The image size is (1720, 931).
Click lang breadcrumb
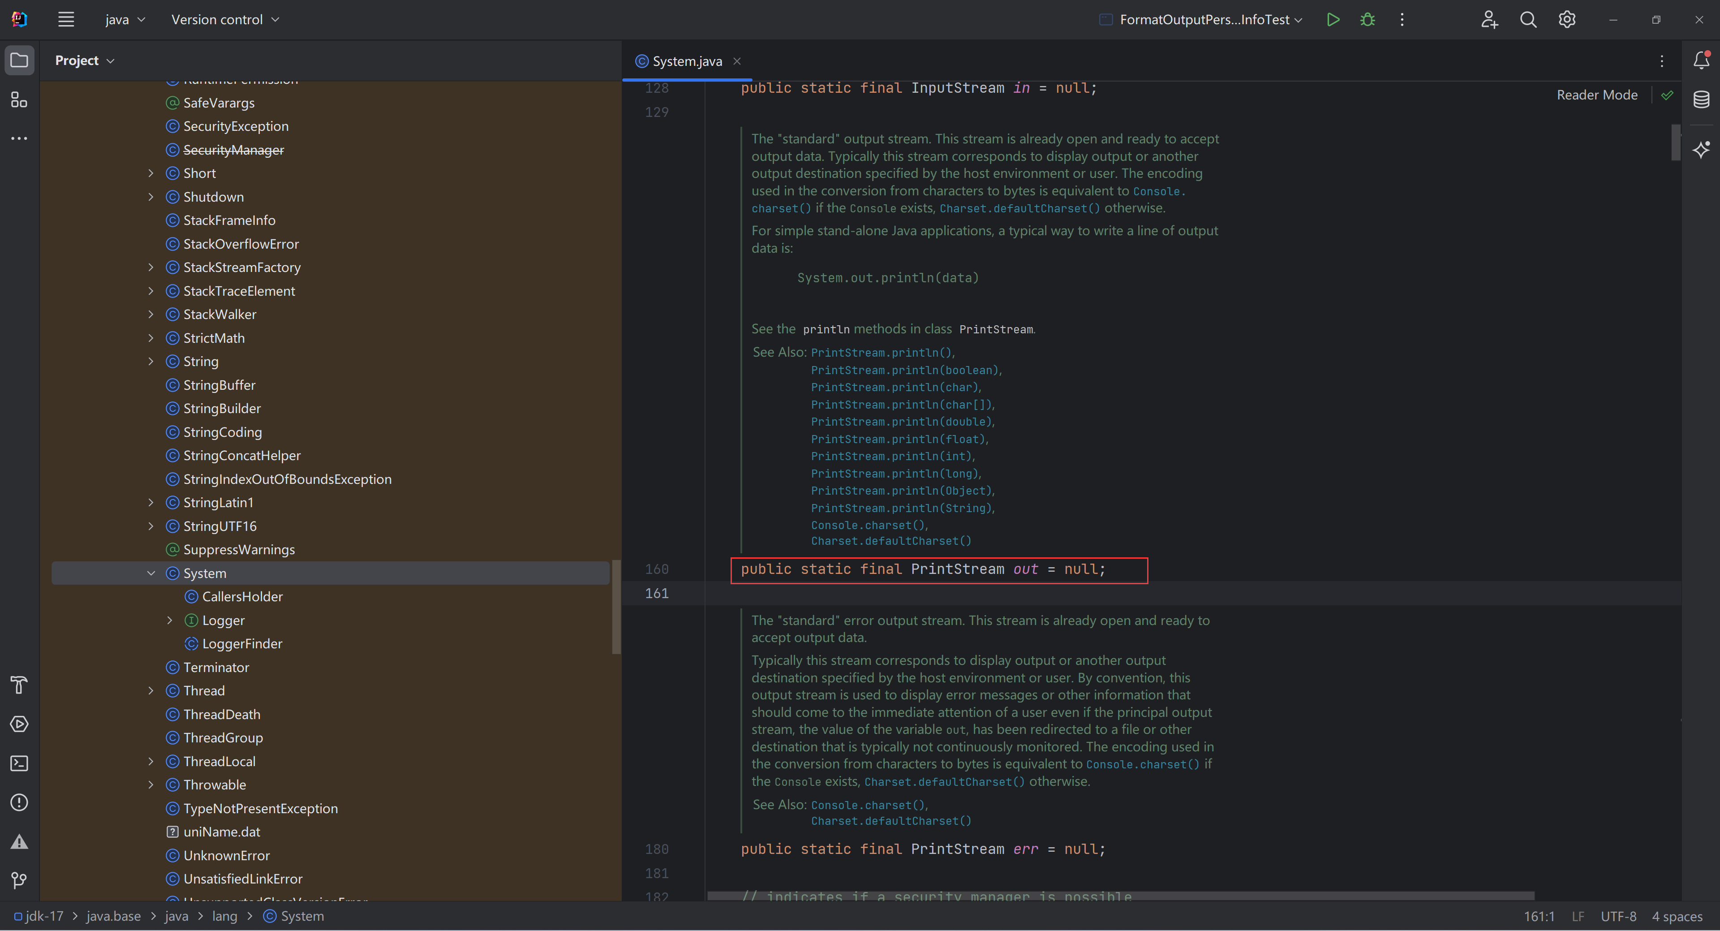[x=225, y=916]
